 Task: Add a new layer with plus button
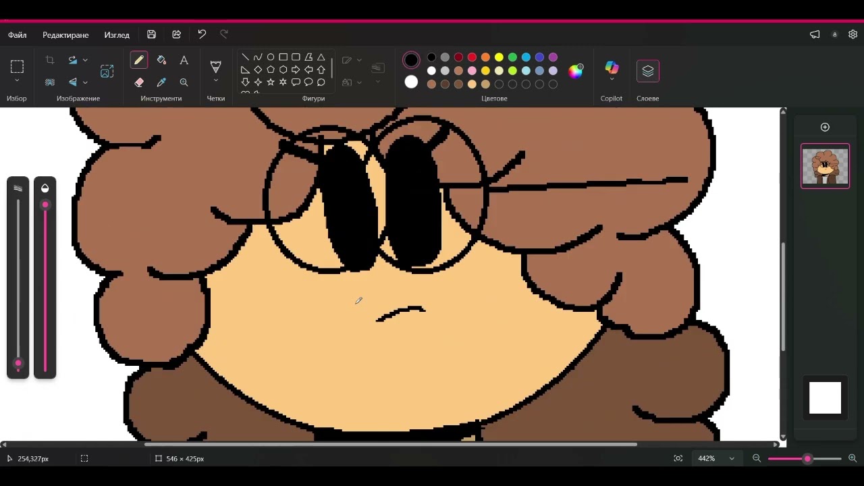(825, 127)
